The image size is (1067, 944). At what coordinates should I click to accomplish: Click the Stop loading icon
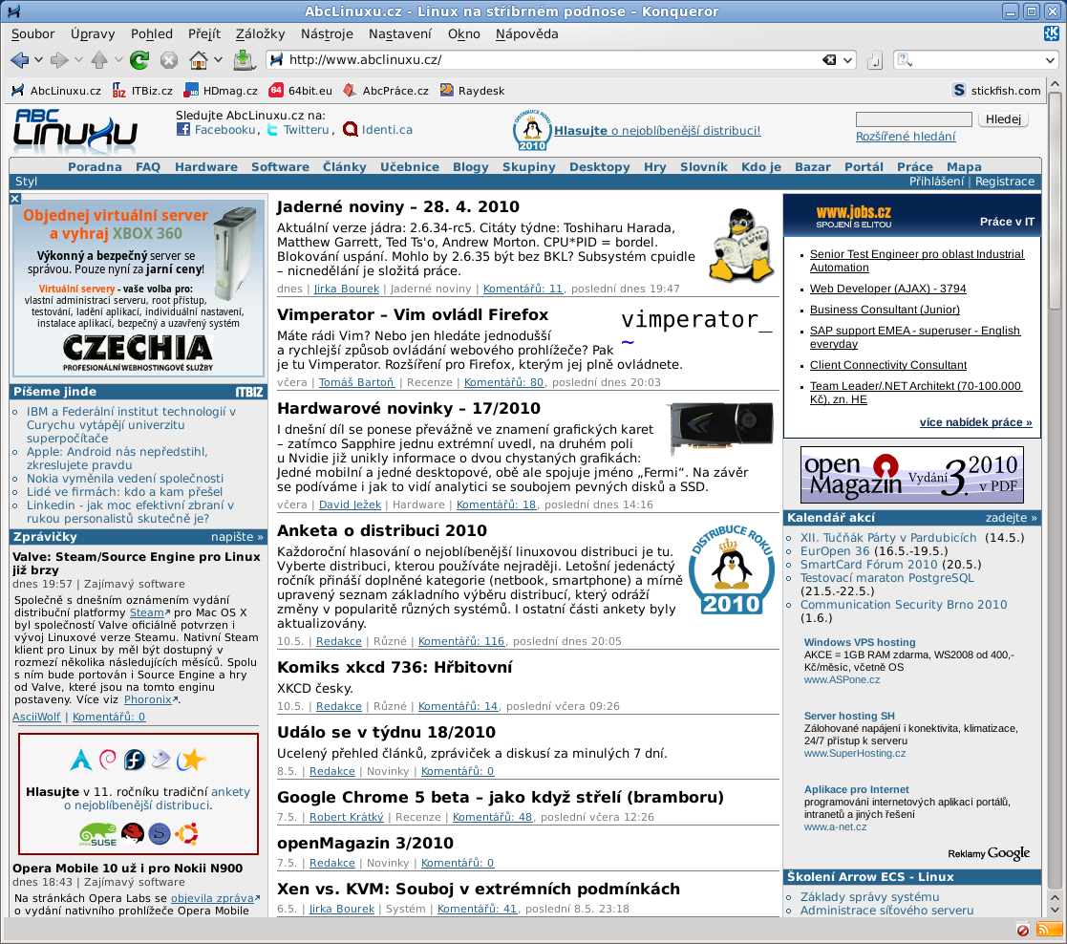pos(169,60)
